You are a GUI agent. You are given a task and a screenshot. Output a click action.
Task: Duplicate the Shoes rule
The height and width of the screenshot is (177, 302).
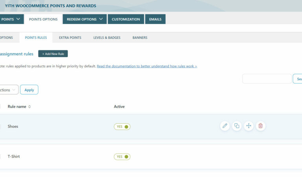point(237,126)
